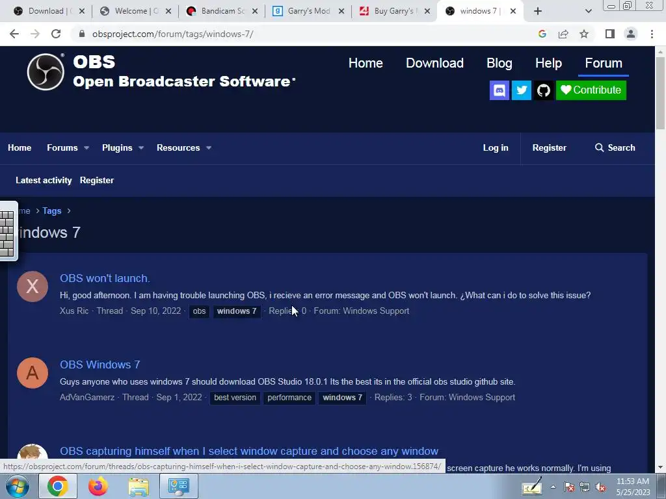This screenshot has width=666, height=499.
Task: Click the share page icon
Action: pos(563,34)
